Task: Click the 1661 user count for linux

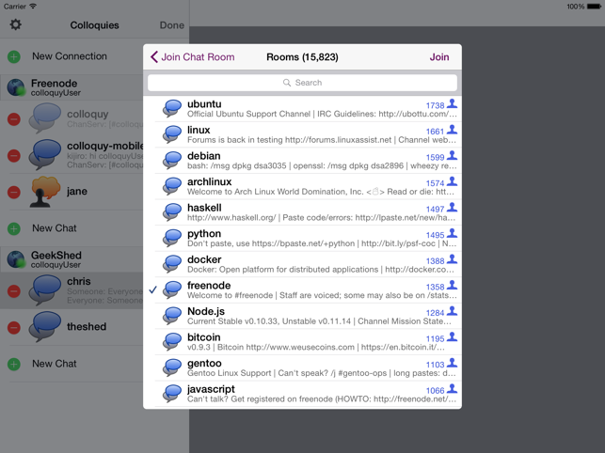Action: click(436, 132)
